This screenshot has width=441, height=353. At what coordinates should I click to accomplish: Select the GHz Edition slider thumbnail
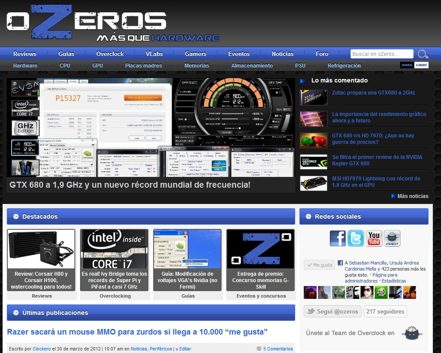[x=25, y=128]
